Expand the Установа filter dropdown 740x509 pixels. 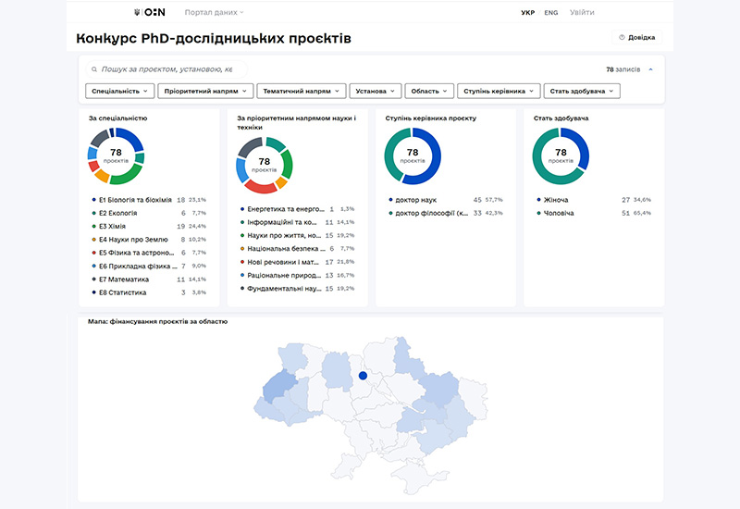pos(376,91)
